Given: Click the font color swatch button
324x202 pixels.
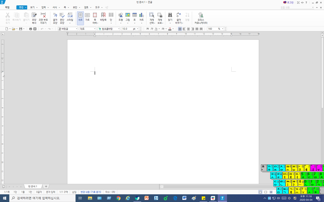Looking at the screenshot, I should [170, 29].
